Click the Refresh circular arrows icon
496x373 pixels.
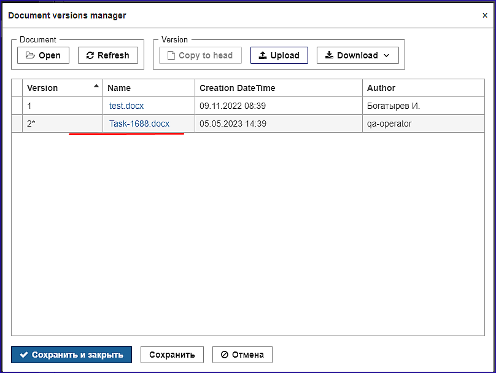coord(90,55)
